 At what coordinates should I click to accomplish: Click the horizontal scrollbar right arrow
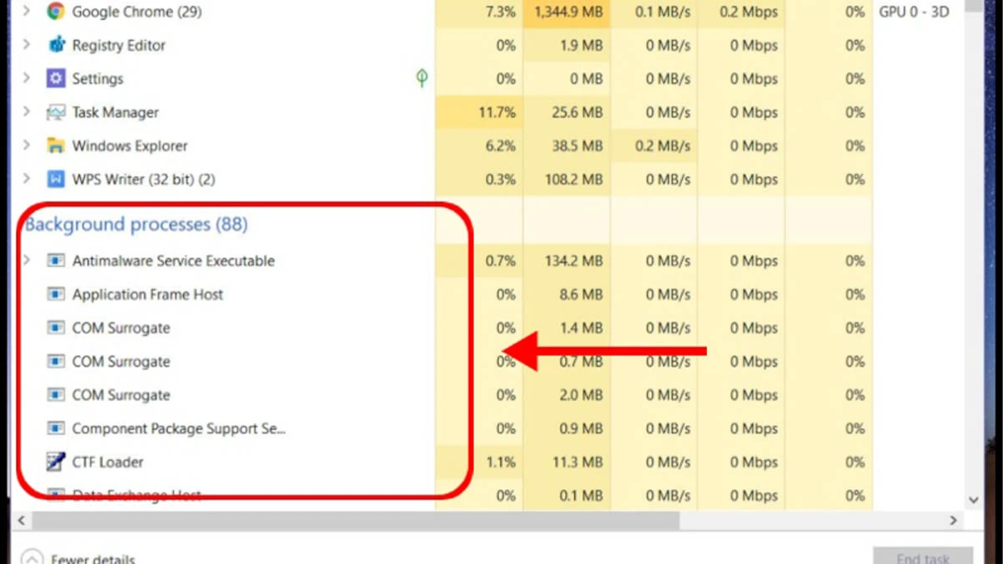[x=954, y=520]
